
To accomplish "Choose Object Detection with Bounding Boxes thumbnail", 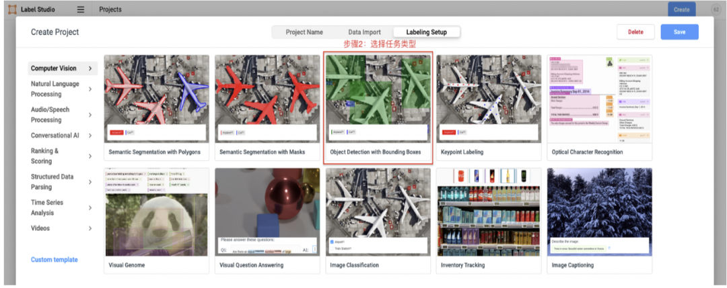I will point(378,99).
